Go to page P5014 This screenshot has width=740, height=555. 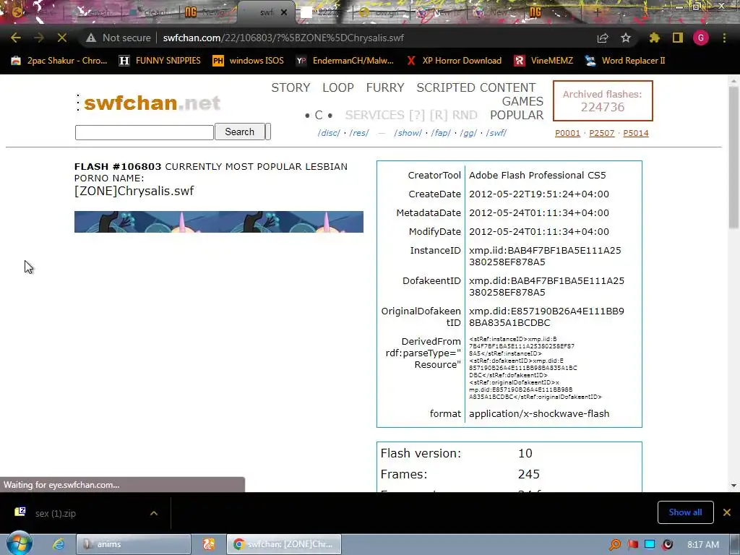click(636, 133)
